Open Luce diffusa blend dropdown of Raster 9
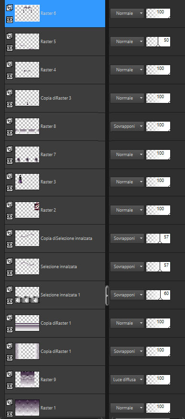The height and width of the screenshot is (419, 185). (127, 379)
